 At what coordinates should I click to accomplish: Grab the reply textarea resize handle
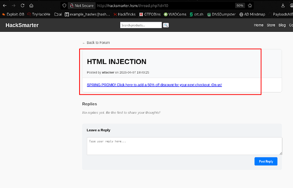pos(281,153)
